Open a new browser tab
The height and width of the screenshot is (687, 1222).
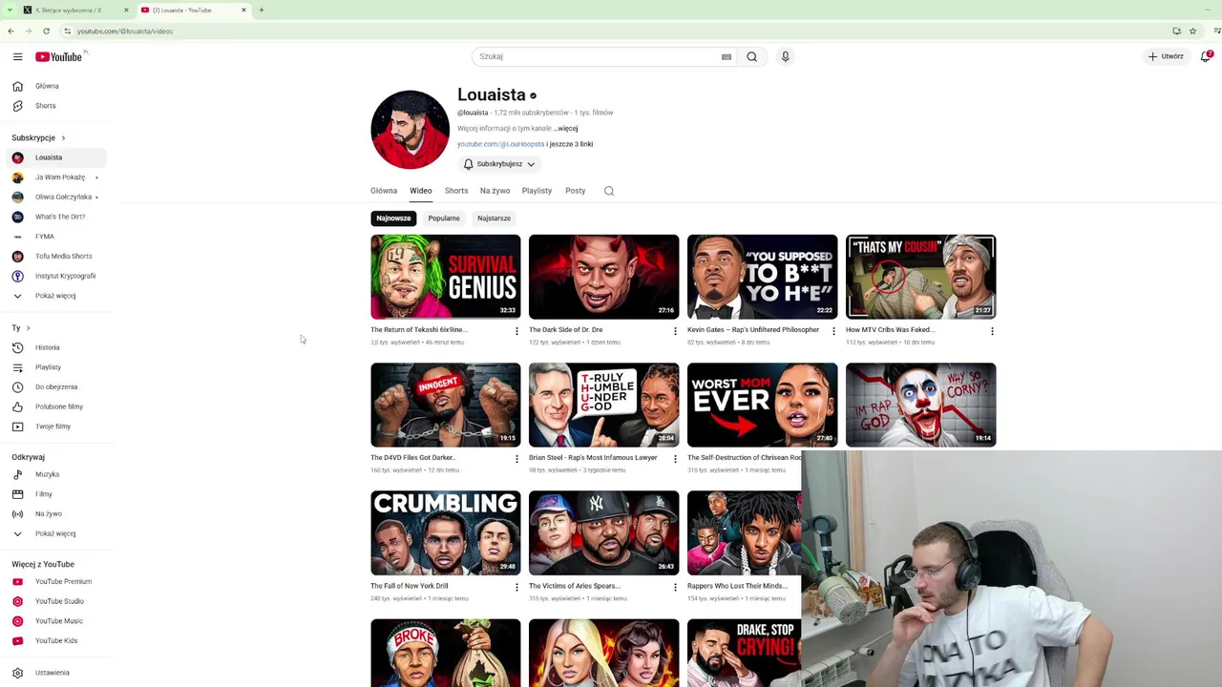pyautogui.click(x=261, y=10)
